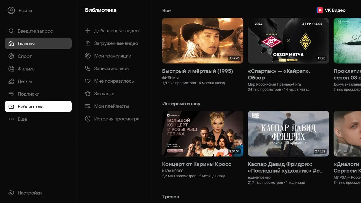Screen dimensions: 361x203
Task: Go to Загруженные видео
Action: coord(112,43)
